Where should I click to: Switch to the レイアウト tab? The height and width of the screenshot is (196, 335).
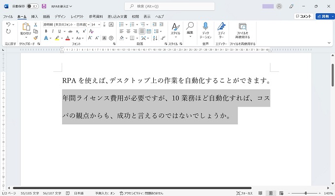[77, 16]
